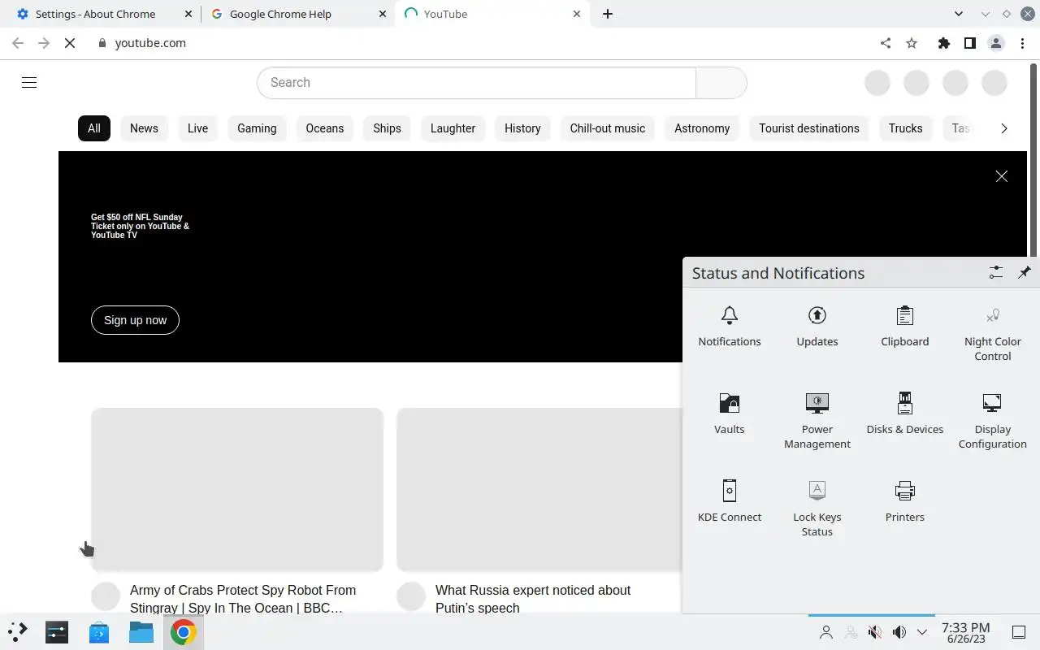
Task: Open the YouTube hamburger guide menu
Action: tap(29, 82)
